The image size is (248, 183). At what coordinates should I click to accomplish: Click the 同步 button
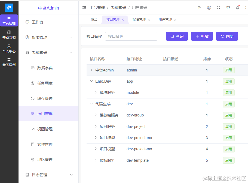tap(227, 36)
